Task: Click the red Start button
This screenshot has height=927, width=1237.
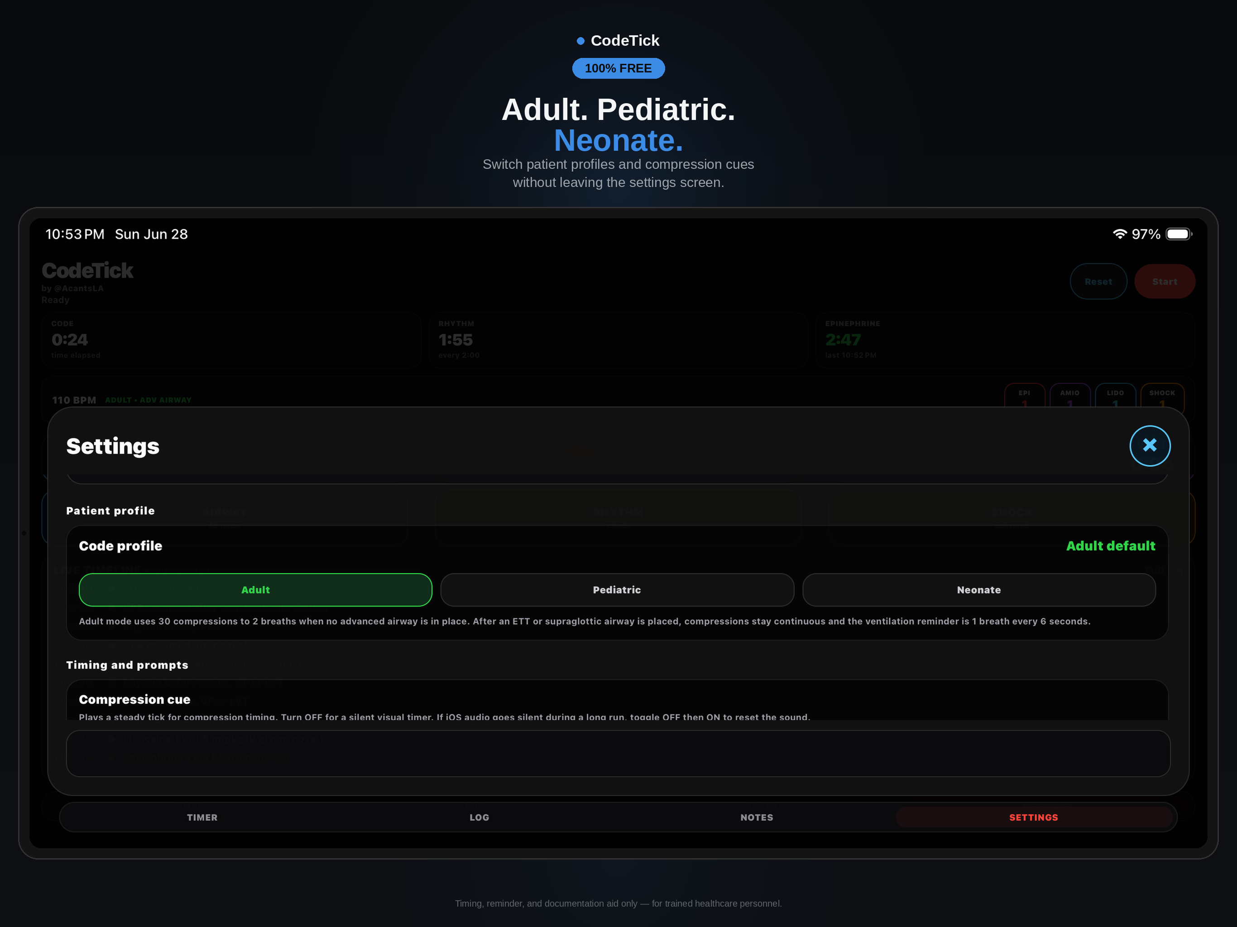Action: point(1165,281)
